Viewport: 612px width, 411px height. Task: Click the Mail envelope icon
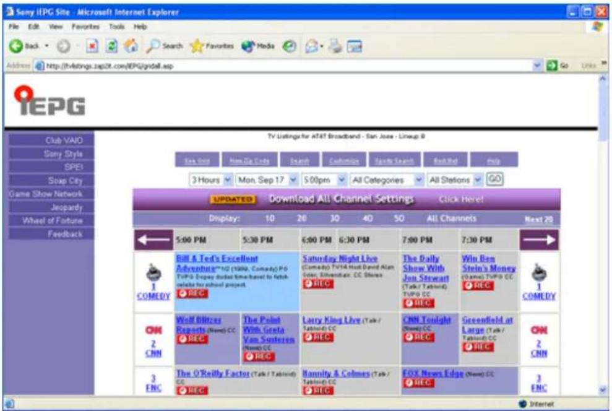click(311, 46)
